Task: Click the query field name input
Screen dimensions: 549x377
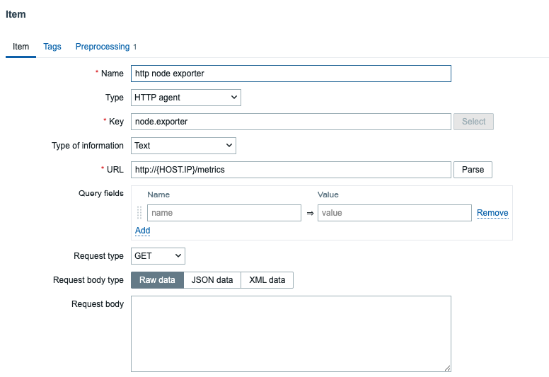Action: click(x=224, y=213)
